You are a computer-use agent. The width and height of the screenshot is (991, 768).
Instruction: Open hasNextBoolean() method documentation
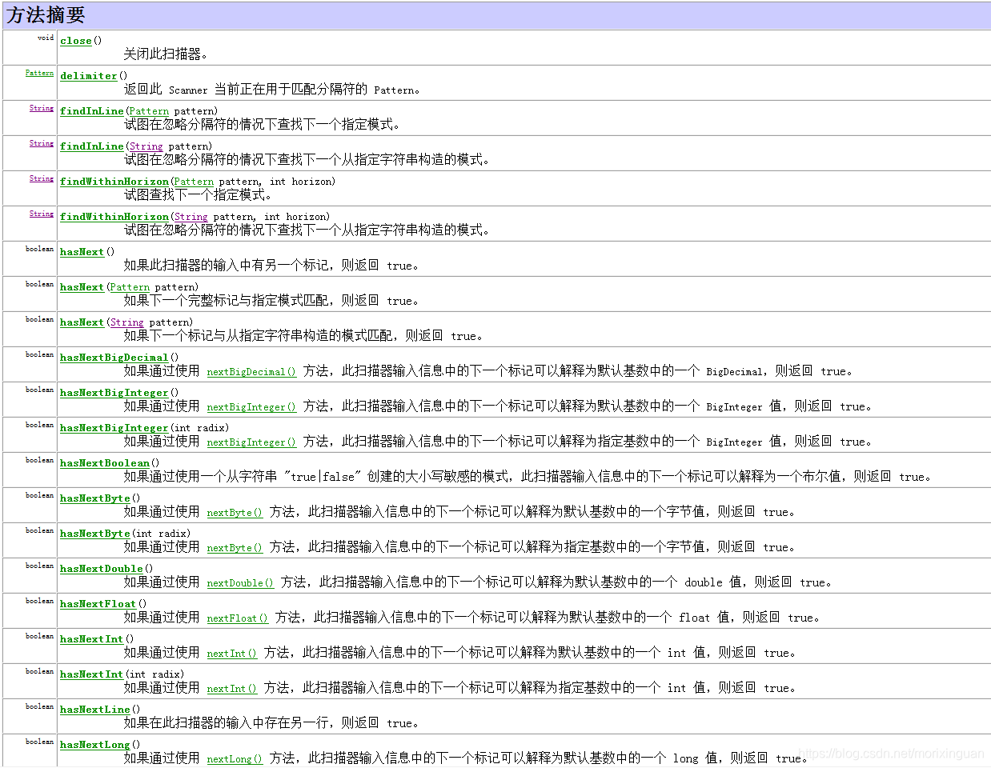(x=104, y=462)
